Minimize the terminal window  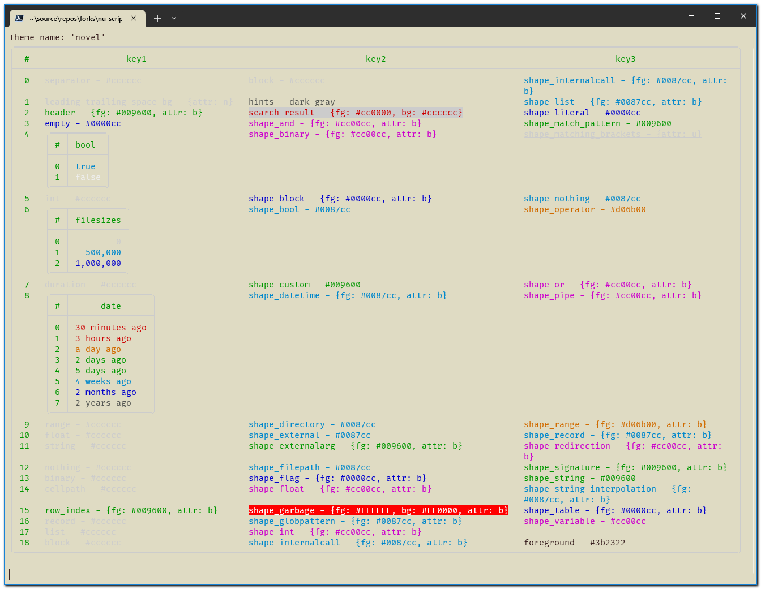tap(691, 16)
